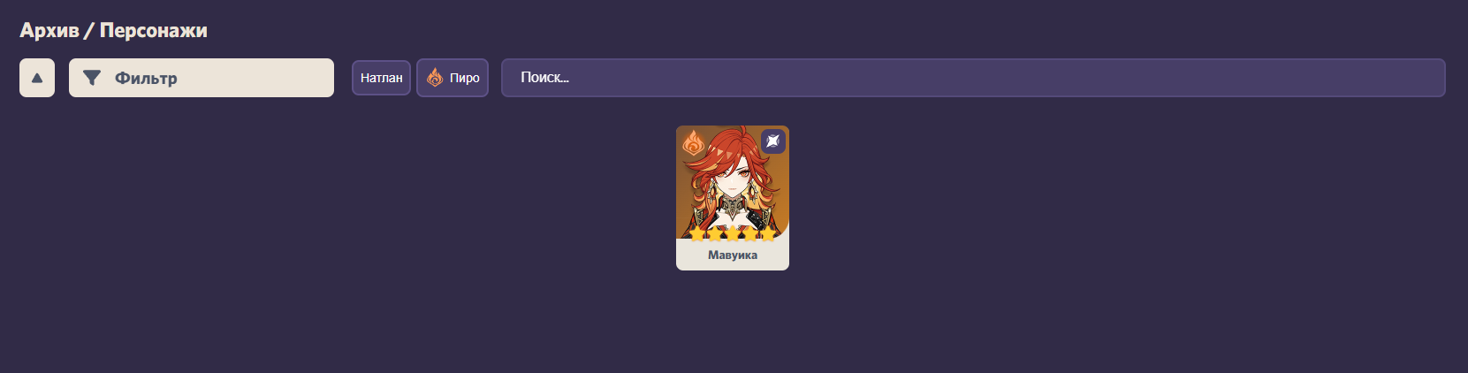Click the Фильтр label text

coord(146,78)
